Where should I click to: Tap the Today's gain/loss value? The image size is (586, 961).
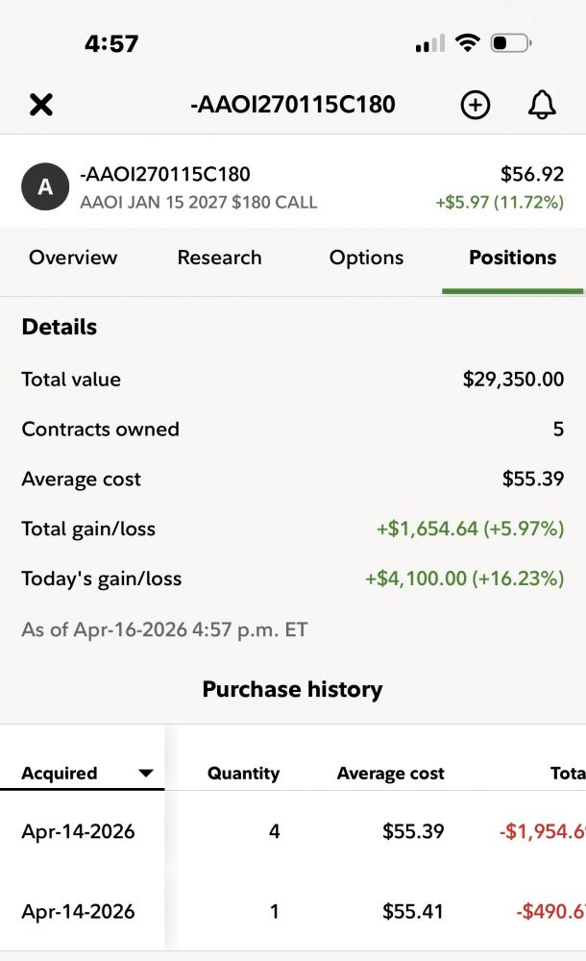(464, 579)
